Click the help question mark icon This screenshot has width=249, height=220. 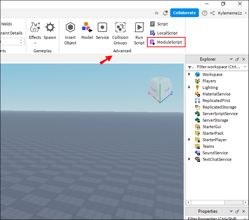205,13
